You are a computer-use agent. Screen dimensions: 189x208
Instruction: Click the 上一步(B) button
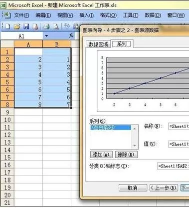164,188
